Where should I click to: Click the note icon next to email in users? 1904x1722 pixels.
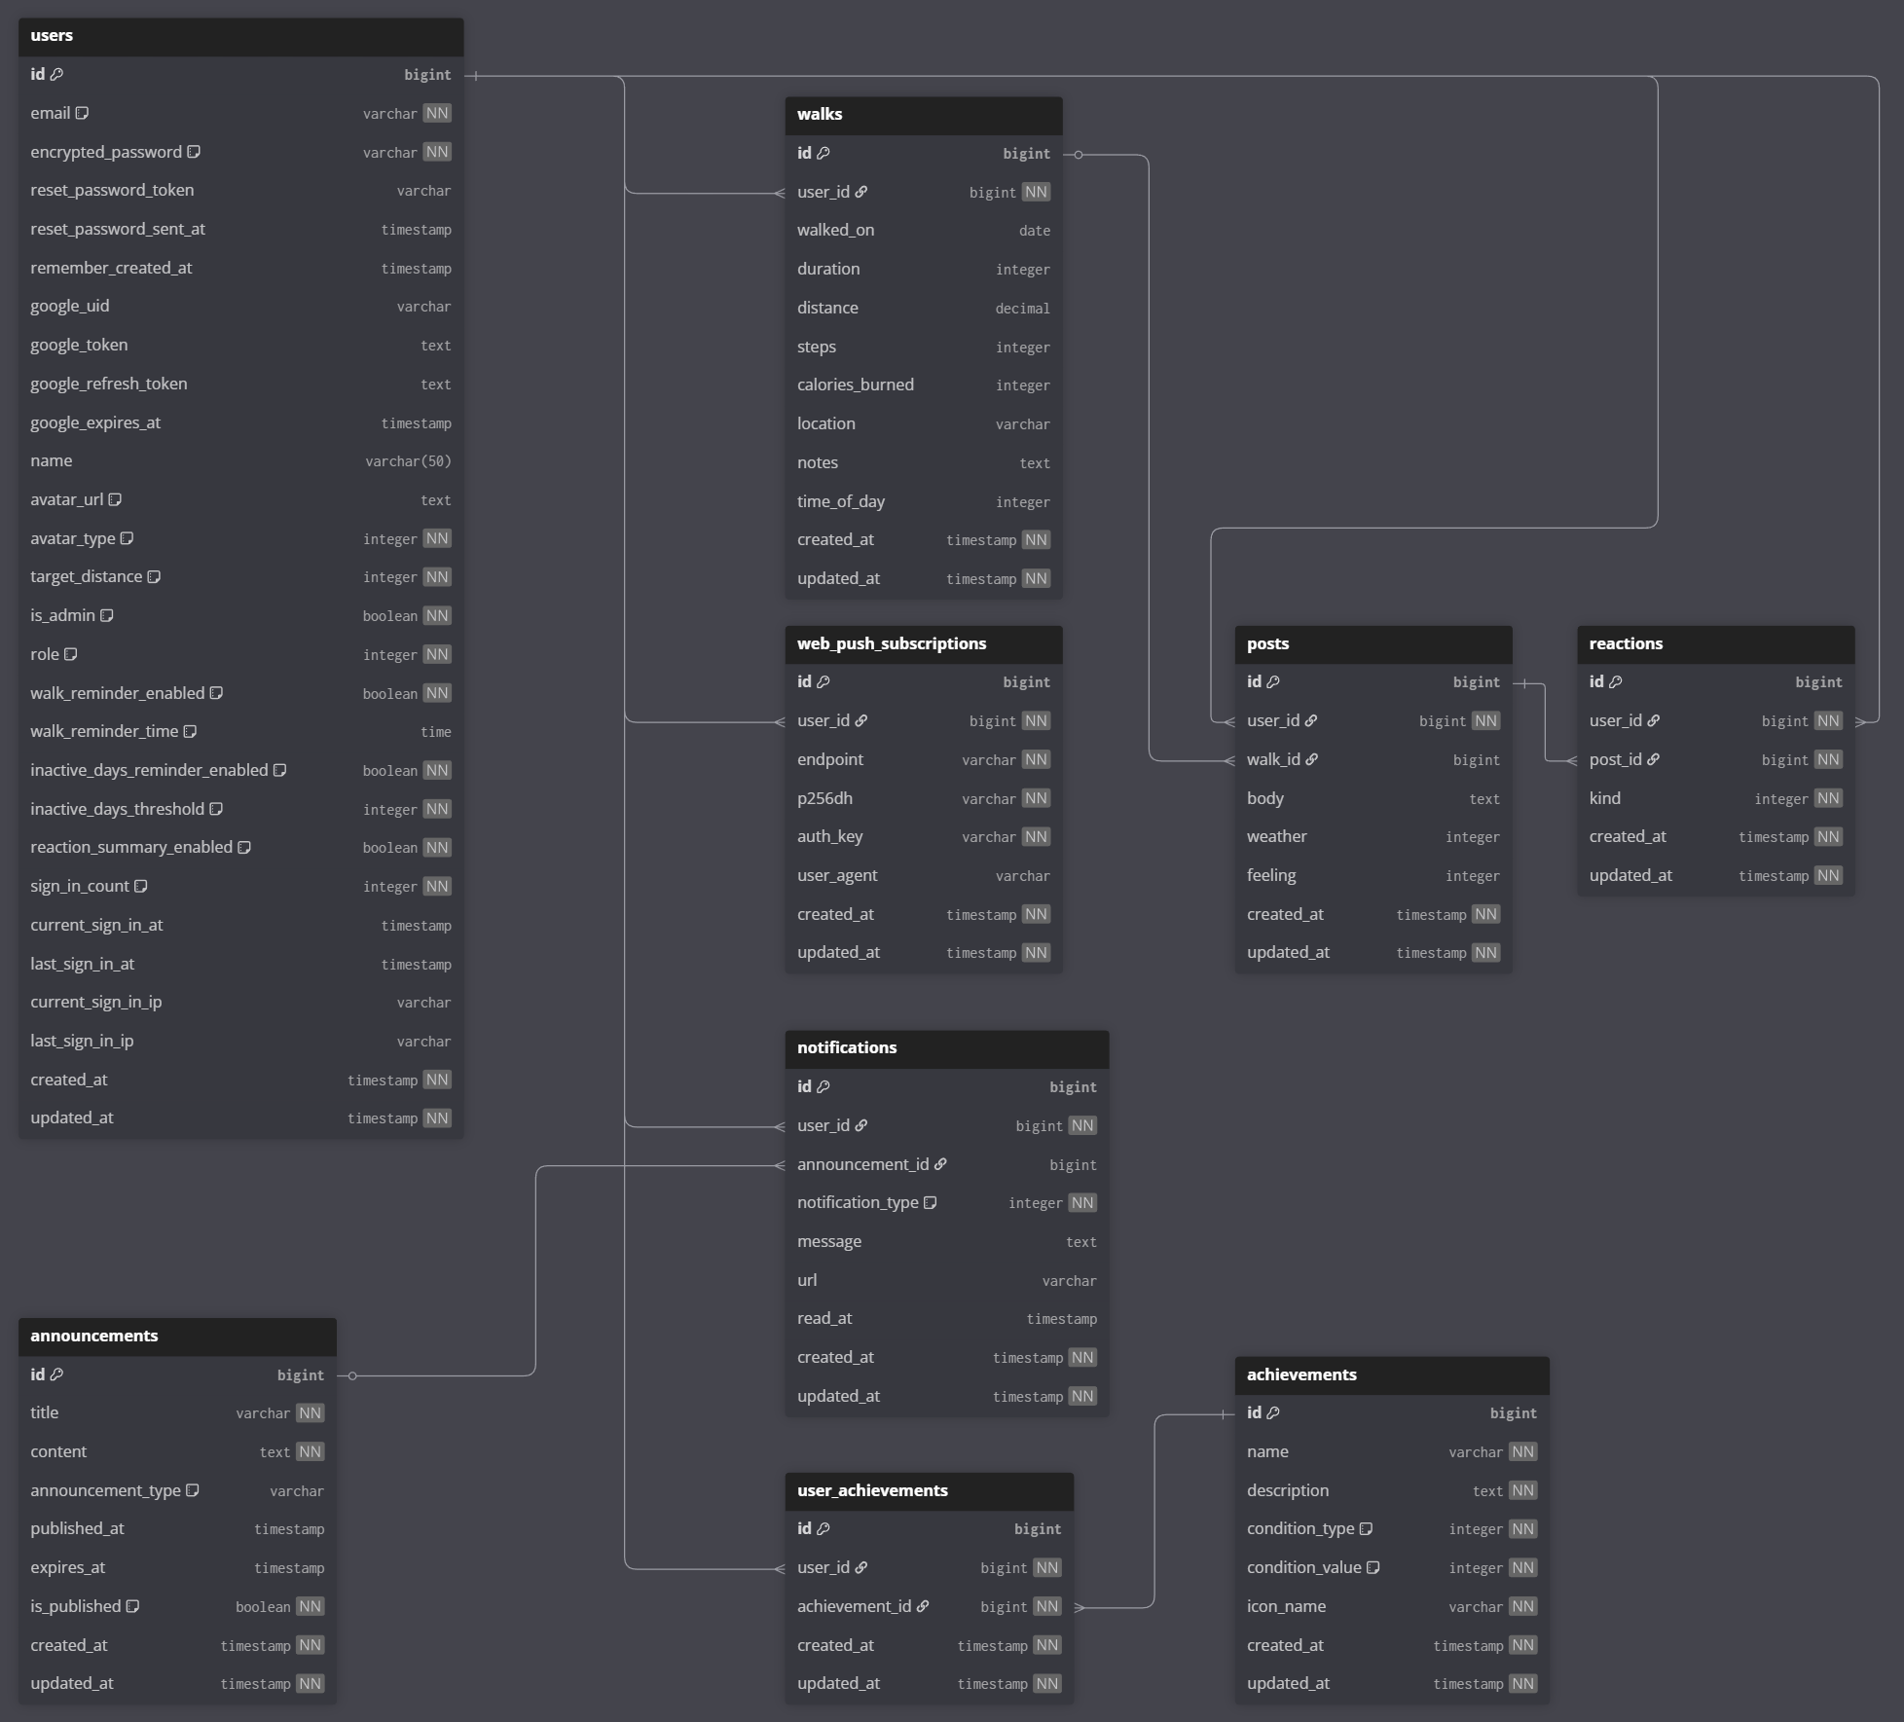pyautogui.click(x=81, y=113)
